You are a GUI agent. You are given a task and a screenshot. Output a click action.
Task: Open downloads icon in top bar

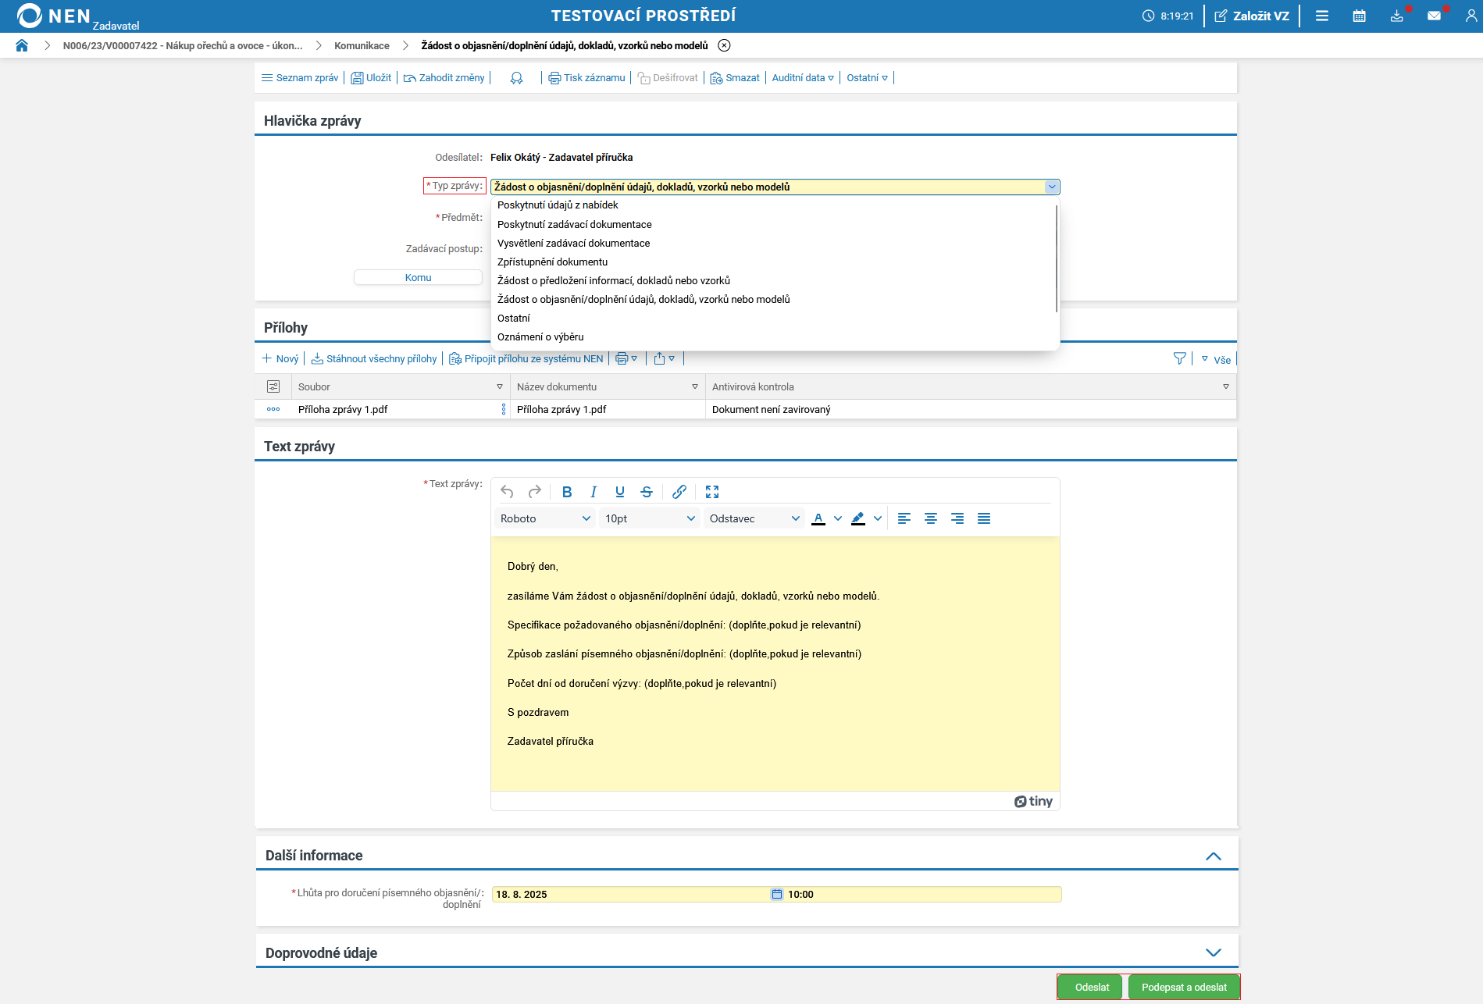tap(1397, 16)
